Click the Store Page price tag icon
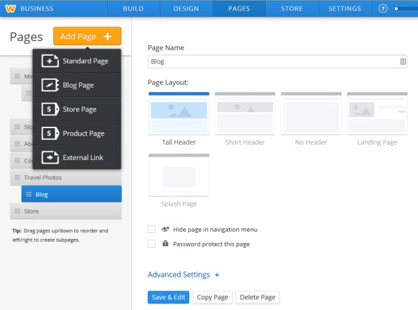 tap(50, 109)
